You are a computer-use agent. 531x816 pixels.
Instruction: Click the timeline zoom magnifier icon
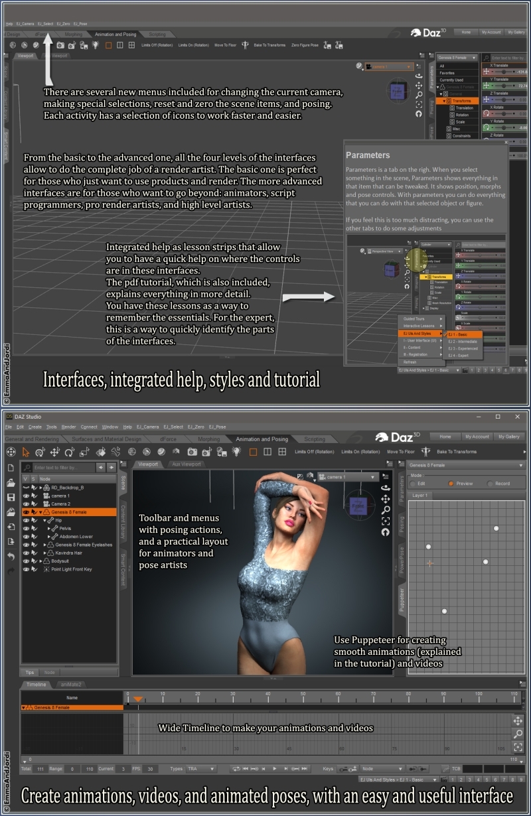[x=518, y=734]
